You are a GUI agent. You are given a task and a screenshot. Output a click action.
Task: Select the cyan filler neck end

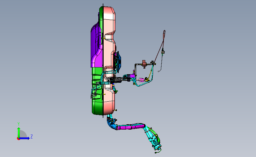[153, 138]
